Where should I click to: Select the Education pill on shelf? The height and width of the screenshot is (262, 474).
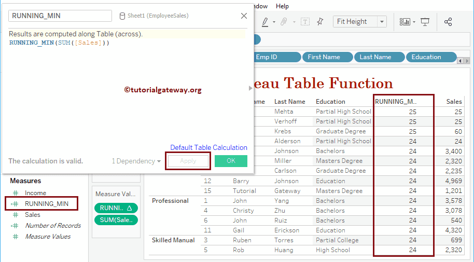431,57
